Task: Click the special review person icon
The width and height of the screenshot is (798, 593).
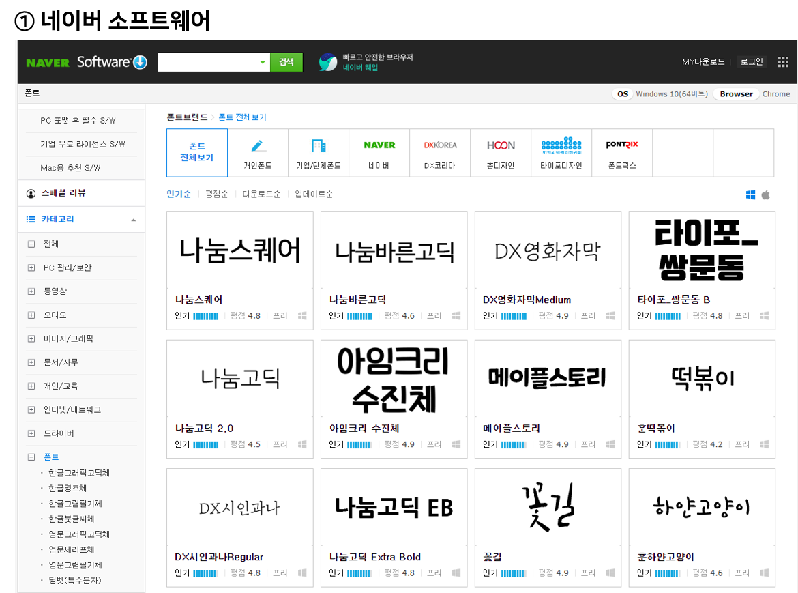Action: click(31, 193)
